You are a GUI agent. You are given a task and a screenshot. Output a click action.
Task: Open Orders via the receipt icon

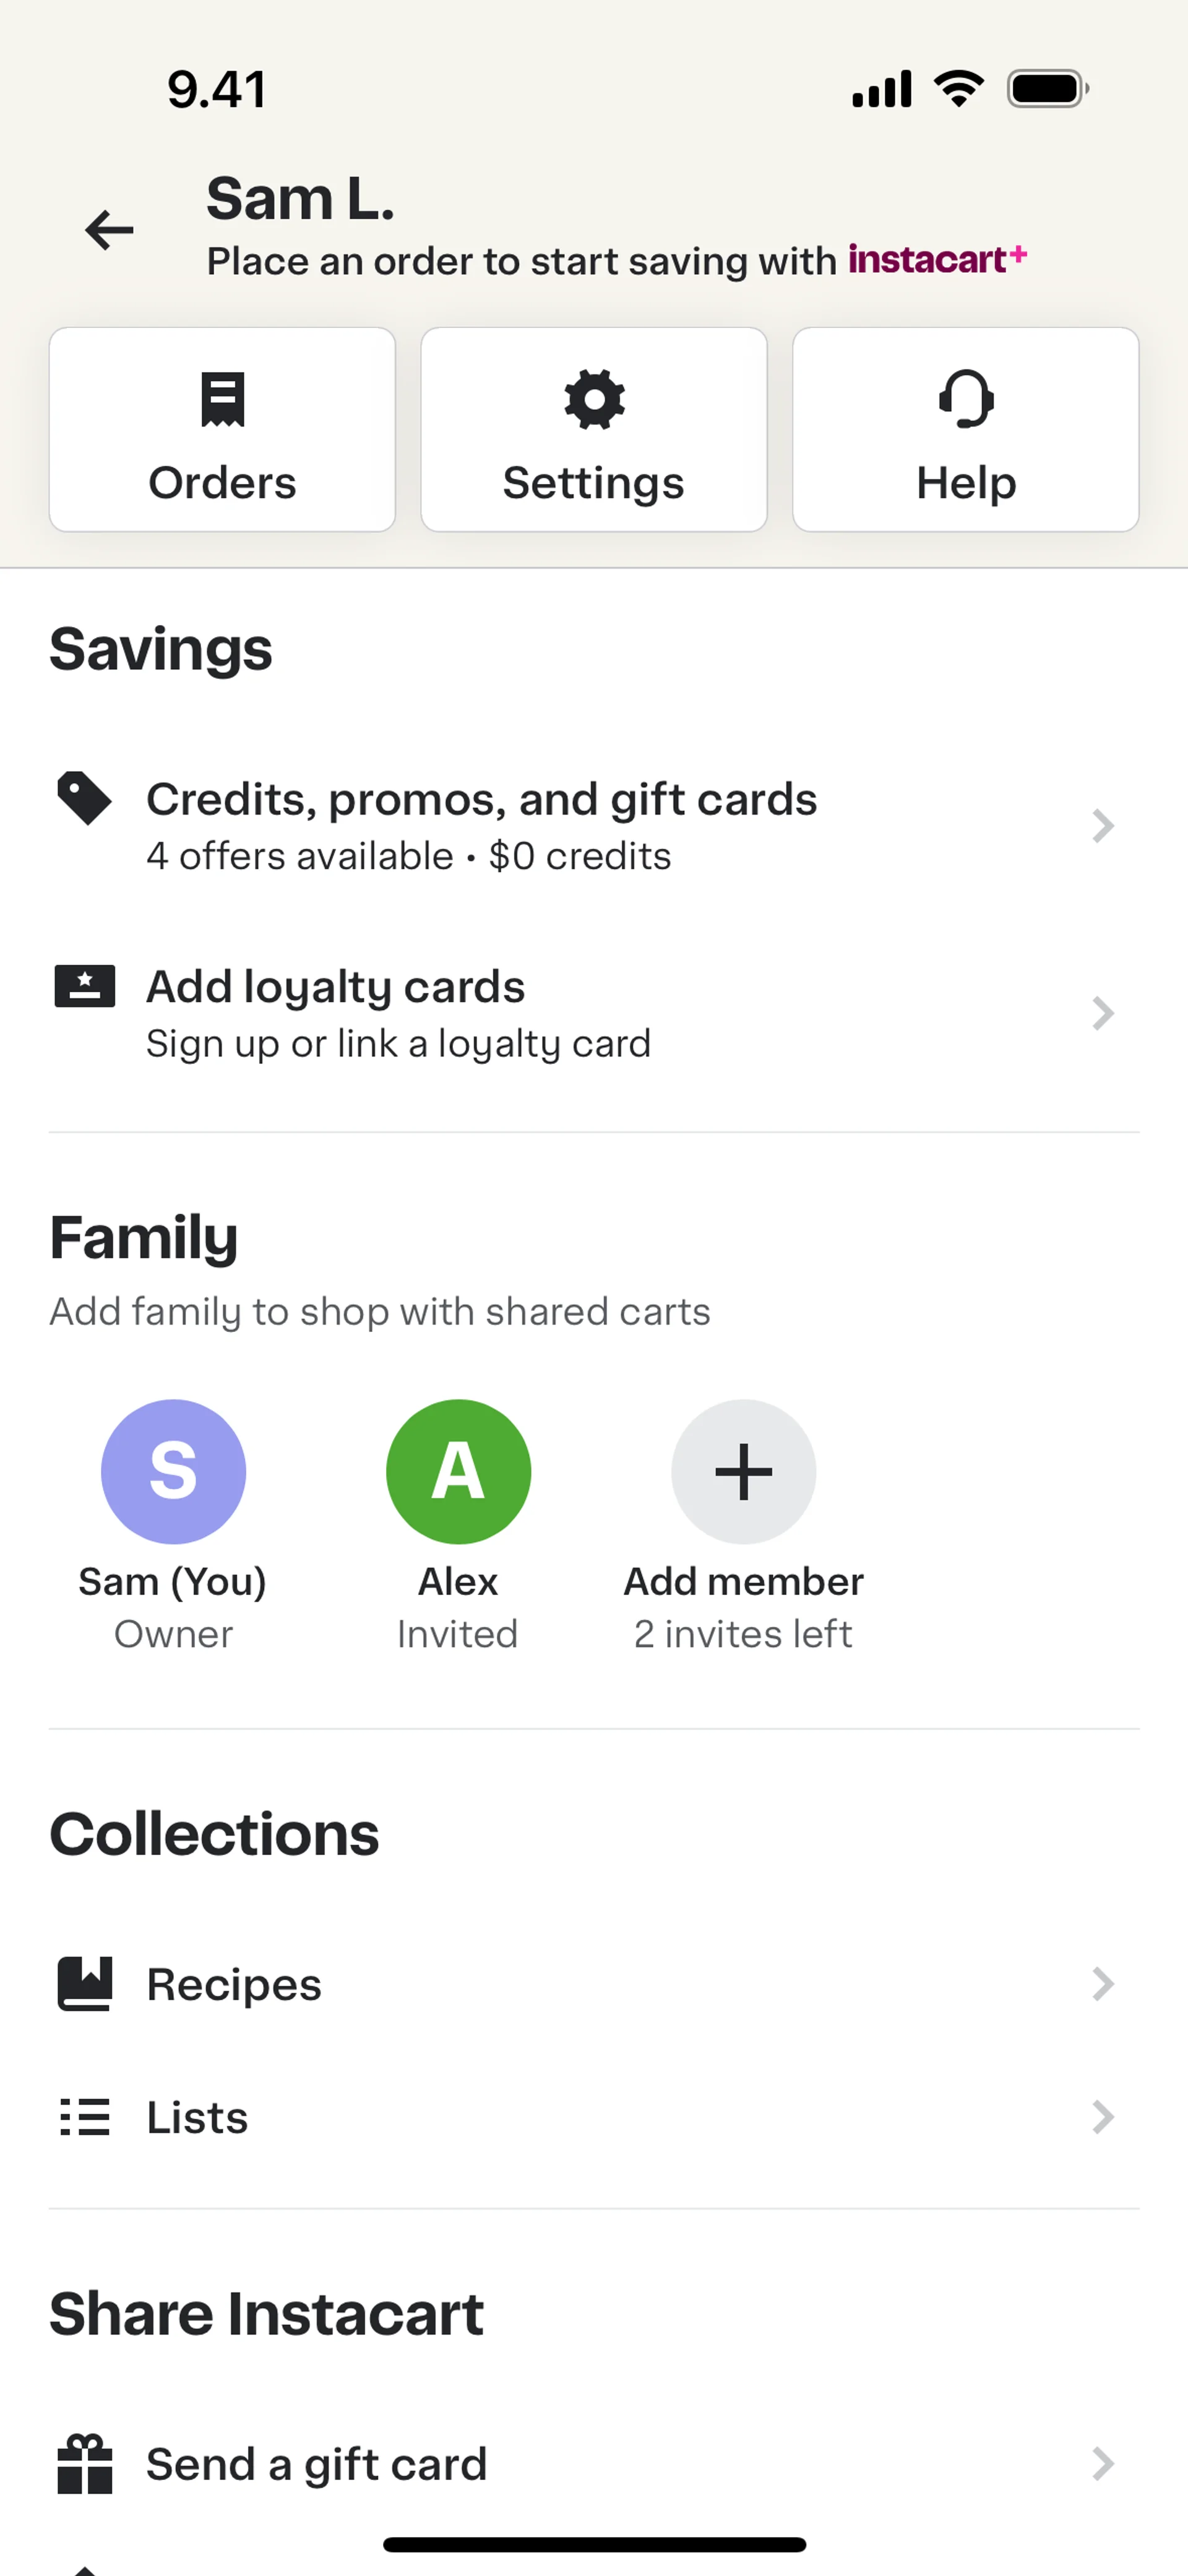pos(222,399)
